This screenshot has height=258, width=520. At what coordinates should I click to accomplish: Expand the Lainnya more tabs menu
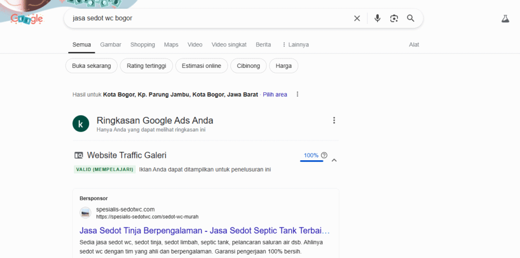click(x=295, y=44)
